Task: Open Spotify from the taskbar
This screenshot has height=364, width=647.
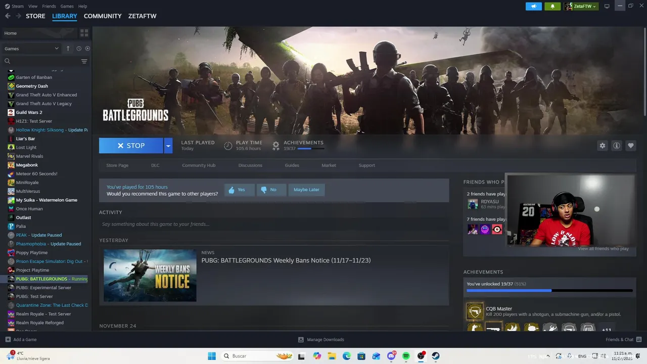Action: pos(406,356)
